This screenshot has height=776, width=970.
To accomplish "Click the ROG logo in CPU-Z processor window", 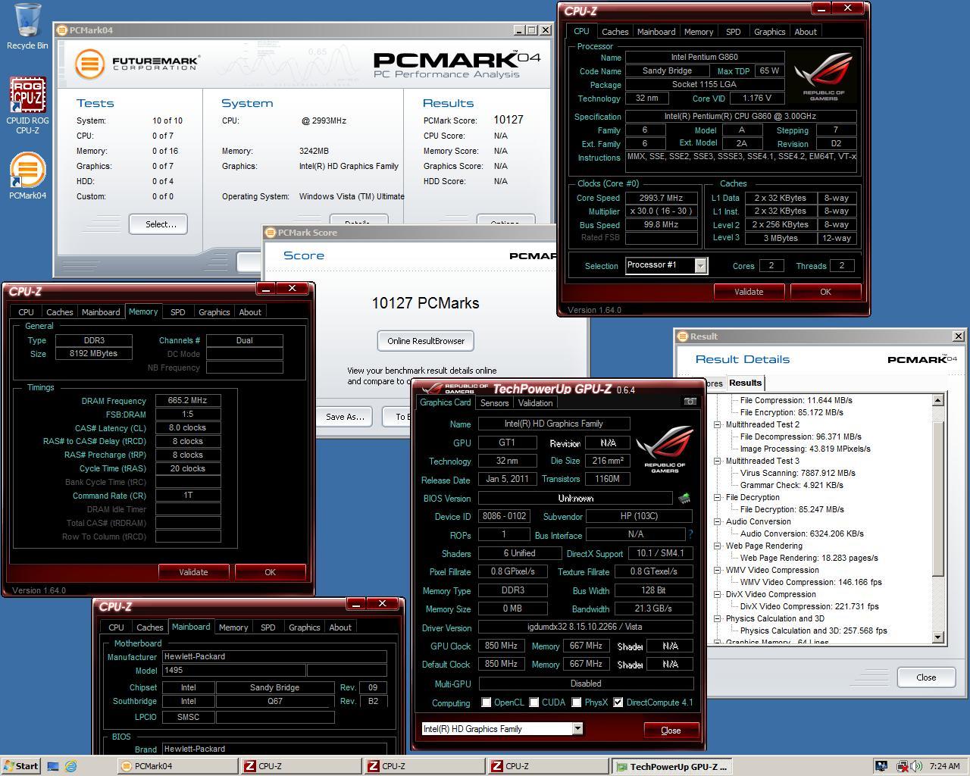I will (824, 77).
